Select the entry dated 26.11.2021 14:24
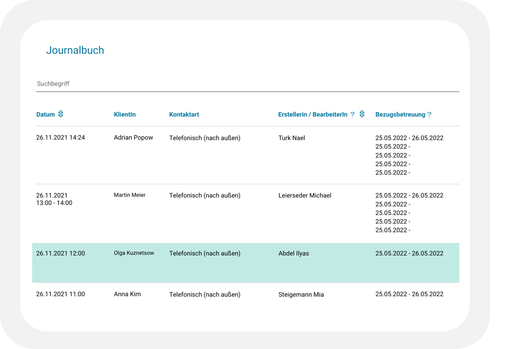 tap(60, 137)
